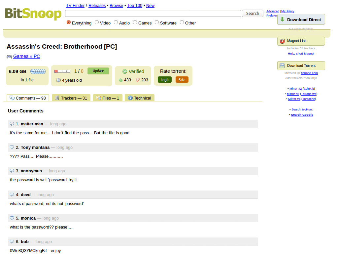Click the green Verified checkmark icon
Screen dimensions: 338x254
click(x=124, y=71)
